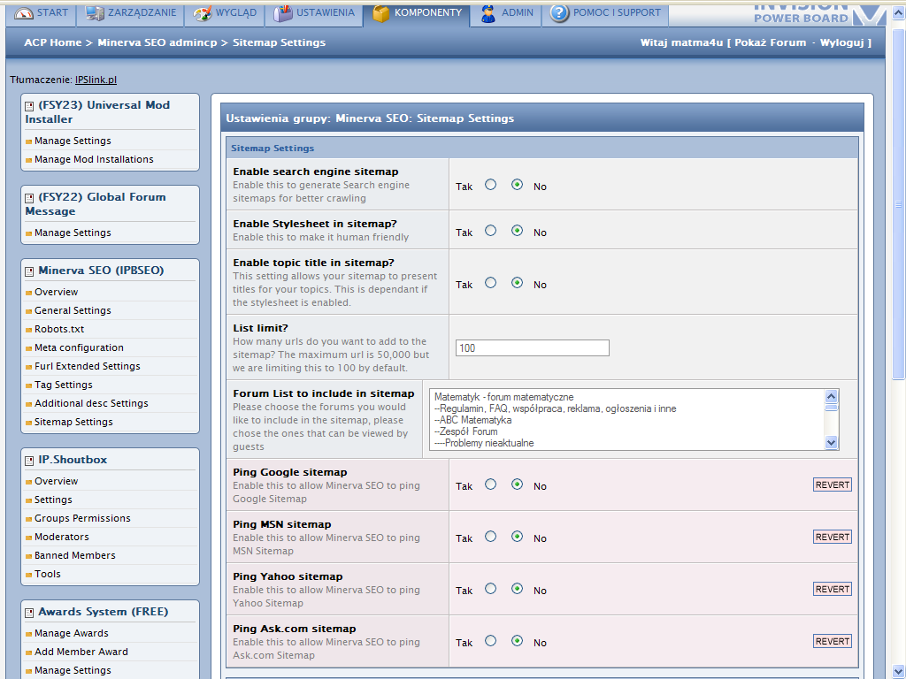Click the POMOC I SUPPORT question mark icon
Image resolution: width=906 pixels, height=679 pixels.
click(559, 13)
